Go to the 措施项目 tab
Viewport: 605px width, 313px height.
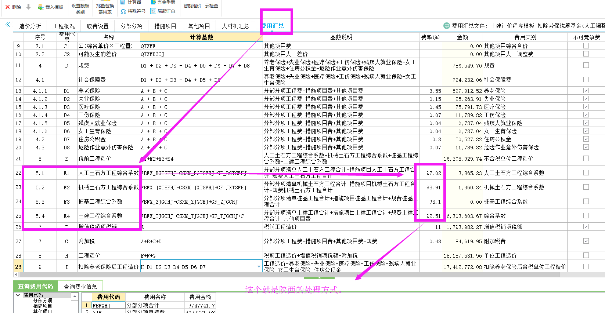click(x=165, y=26)
